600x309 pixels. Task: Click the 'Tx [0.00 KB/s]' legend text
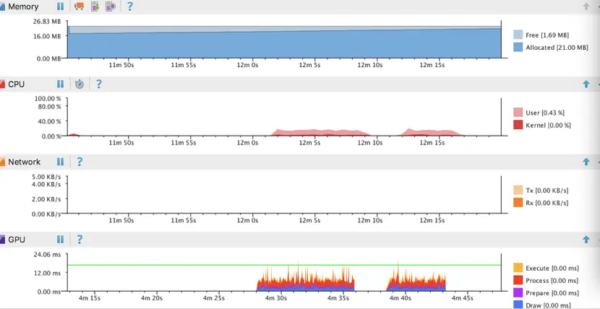tap(547, 190)
